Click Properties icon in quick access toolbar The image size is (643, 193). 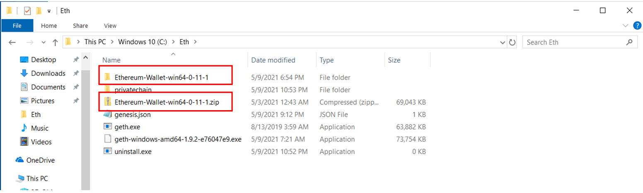[x=27, y=11]
